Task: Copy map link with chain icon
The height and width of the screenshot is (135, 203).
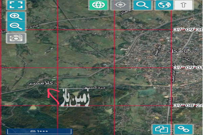Action: click(x=183, y=129)
